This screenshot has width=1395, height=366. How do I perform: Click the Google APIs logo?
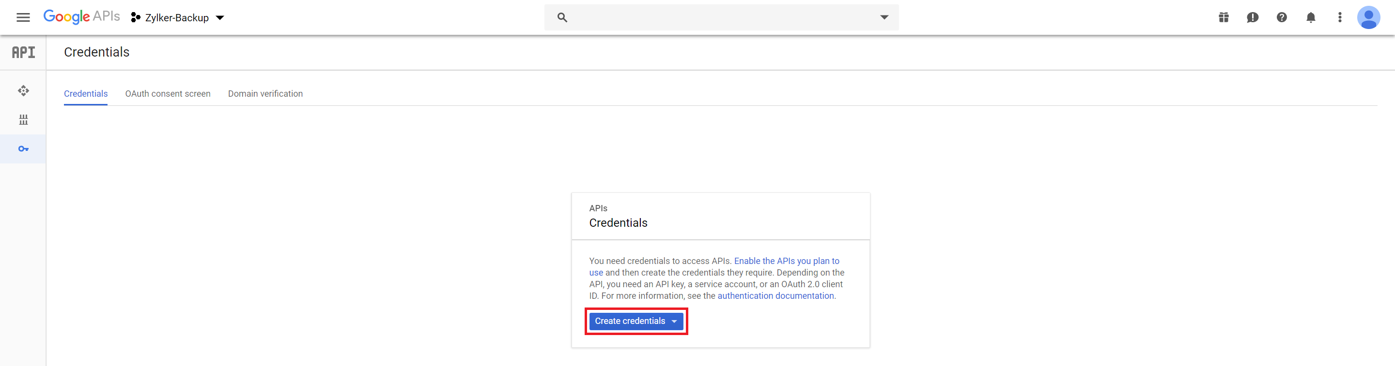point(81,17)
